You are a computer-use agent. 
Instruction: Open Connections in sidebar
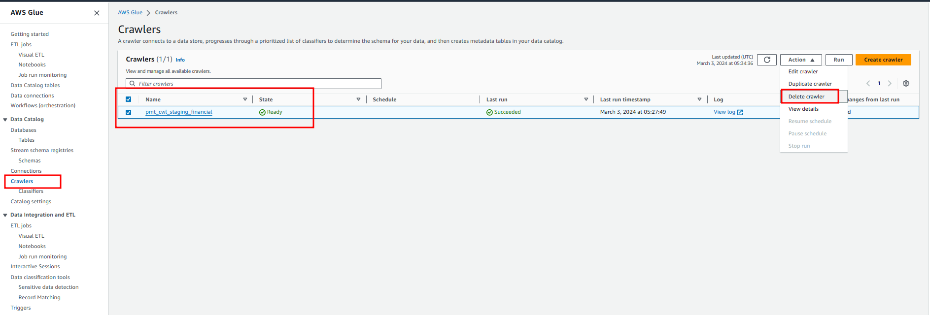[x=26, y=171]
